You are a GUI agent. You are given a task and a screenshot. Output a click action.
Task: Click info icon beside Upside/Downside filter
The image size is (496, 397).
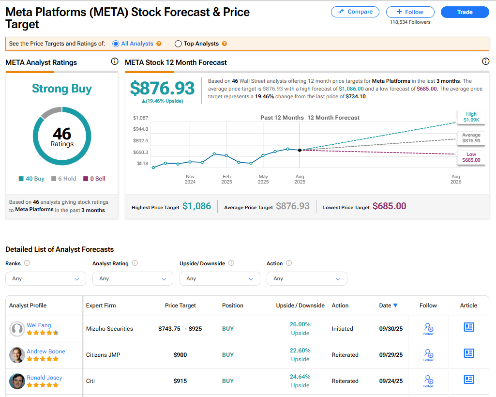click(231, 263)
